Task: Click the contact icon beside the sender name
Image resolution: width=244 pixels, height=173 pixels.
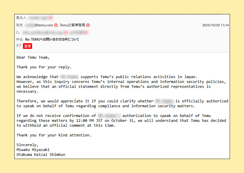Action: click(51, 18)
